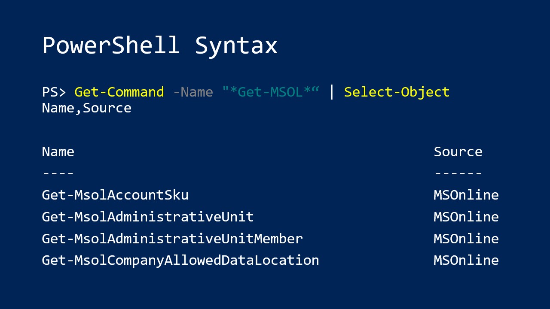Screen dimensions: 550x309
Task: Click MSOnline source for Get-MsolCompanyAllowedDataLocation
Action: click(466, 261)
